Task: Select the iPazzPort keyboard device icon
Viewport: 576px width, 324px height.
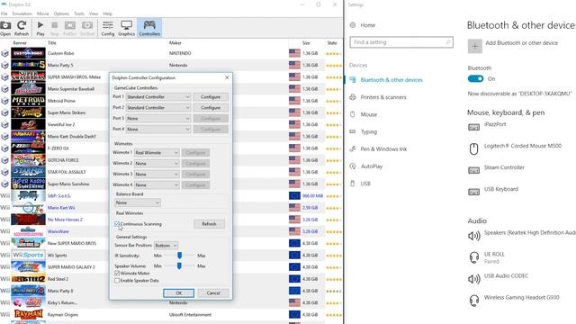Action: (474, 127)
